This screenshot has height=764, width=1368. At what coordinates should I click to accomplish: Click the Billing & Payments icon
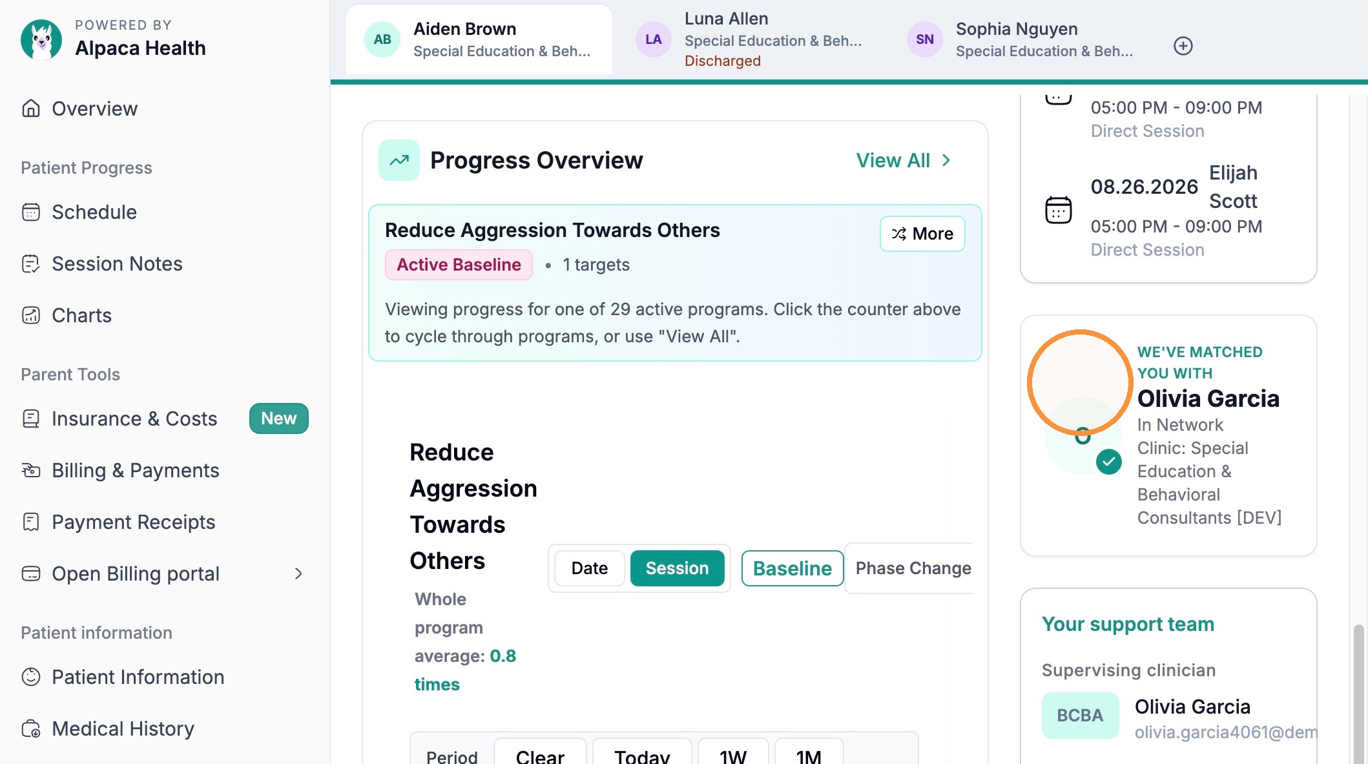pyautogui.click(x=30, y=470)
